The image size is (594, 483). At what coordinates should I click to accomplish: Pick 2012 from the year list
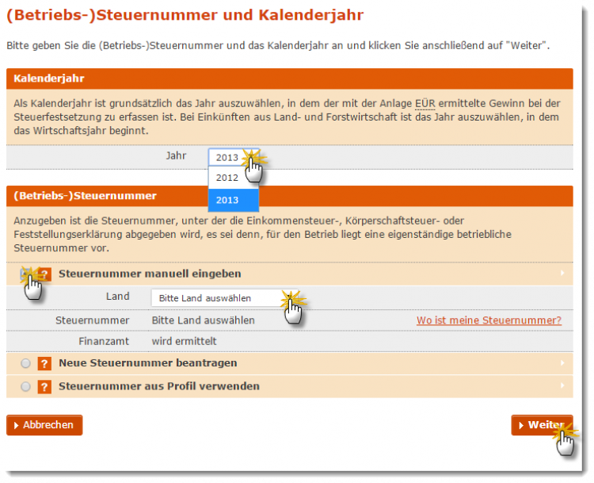[227, 178]
